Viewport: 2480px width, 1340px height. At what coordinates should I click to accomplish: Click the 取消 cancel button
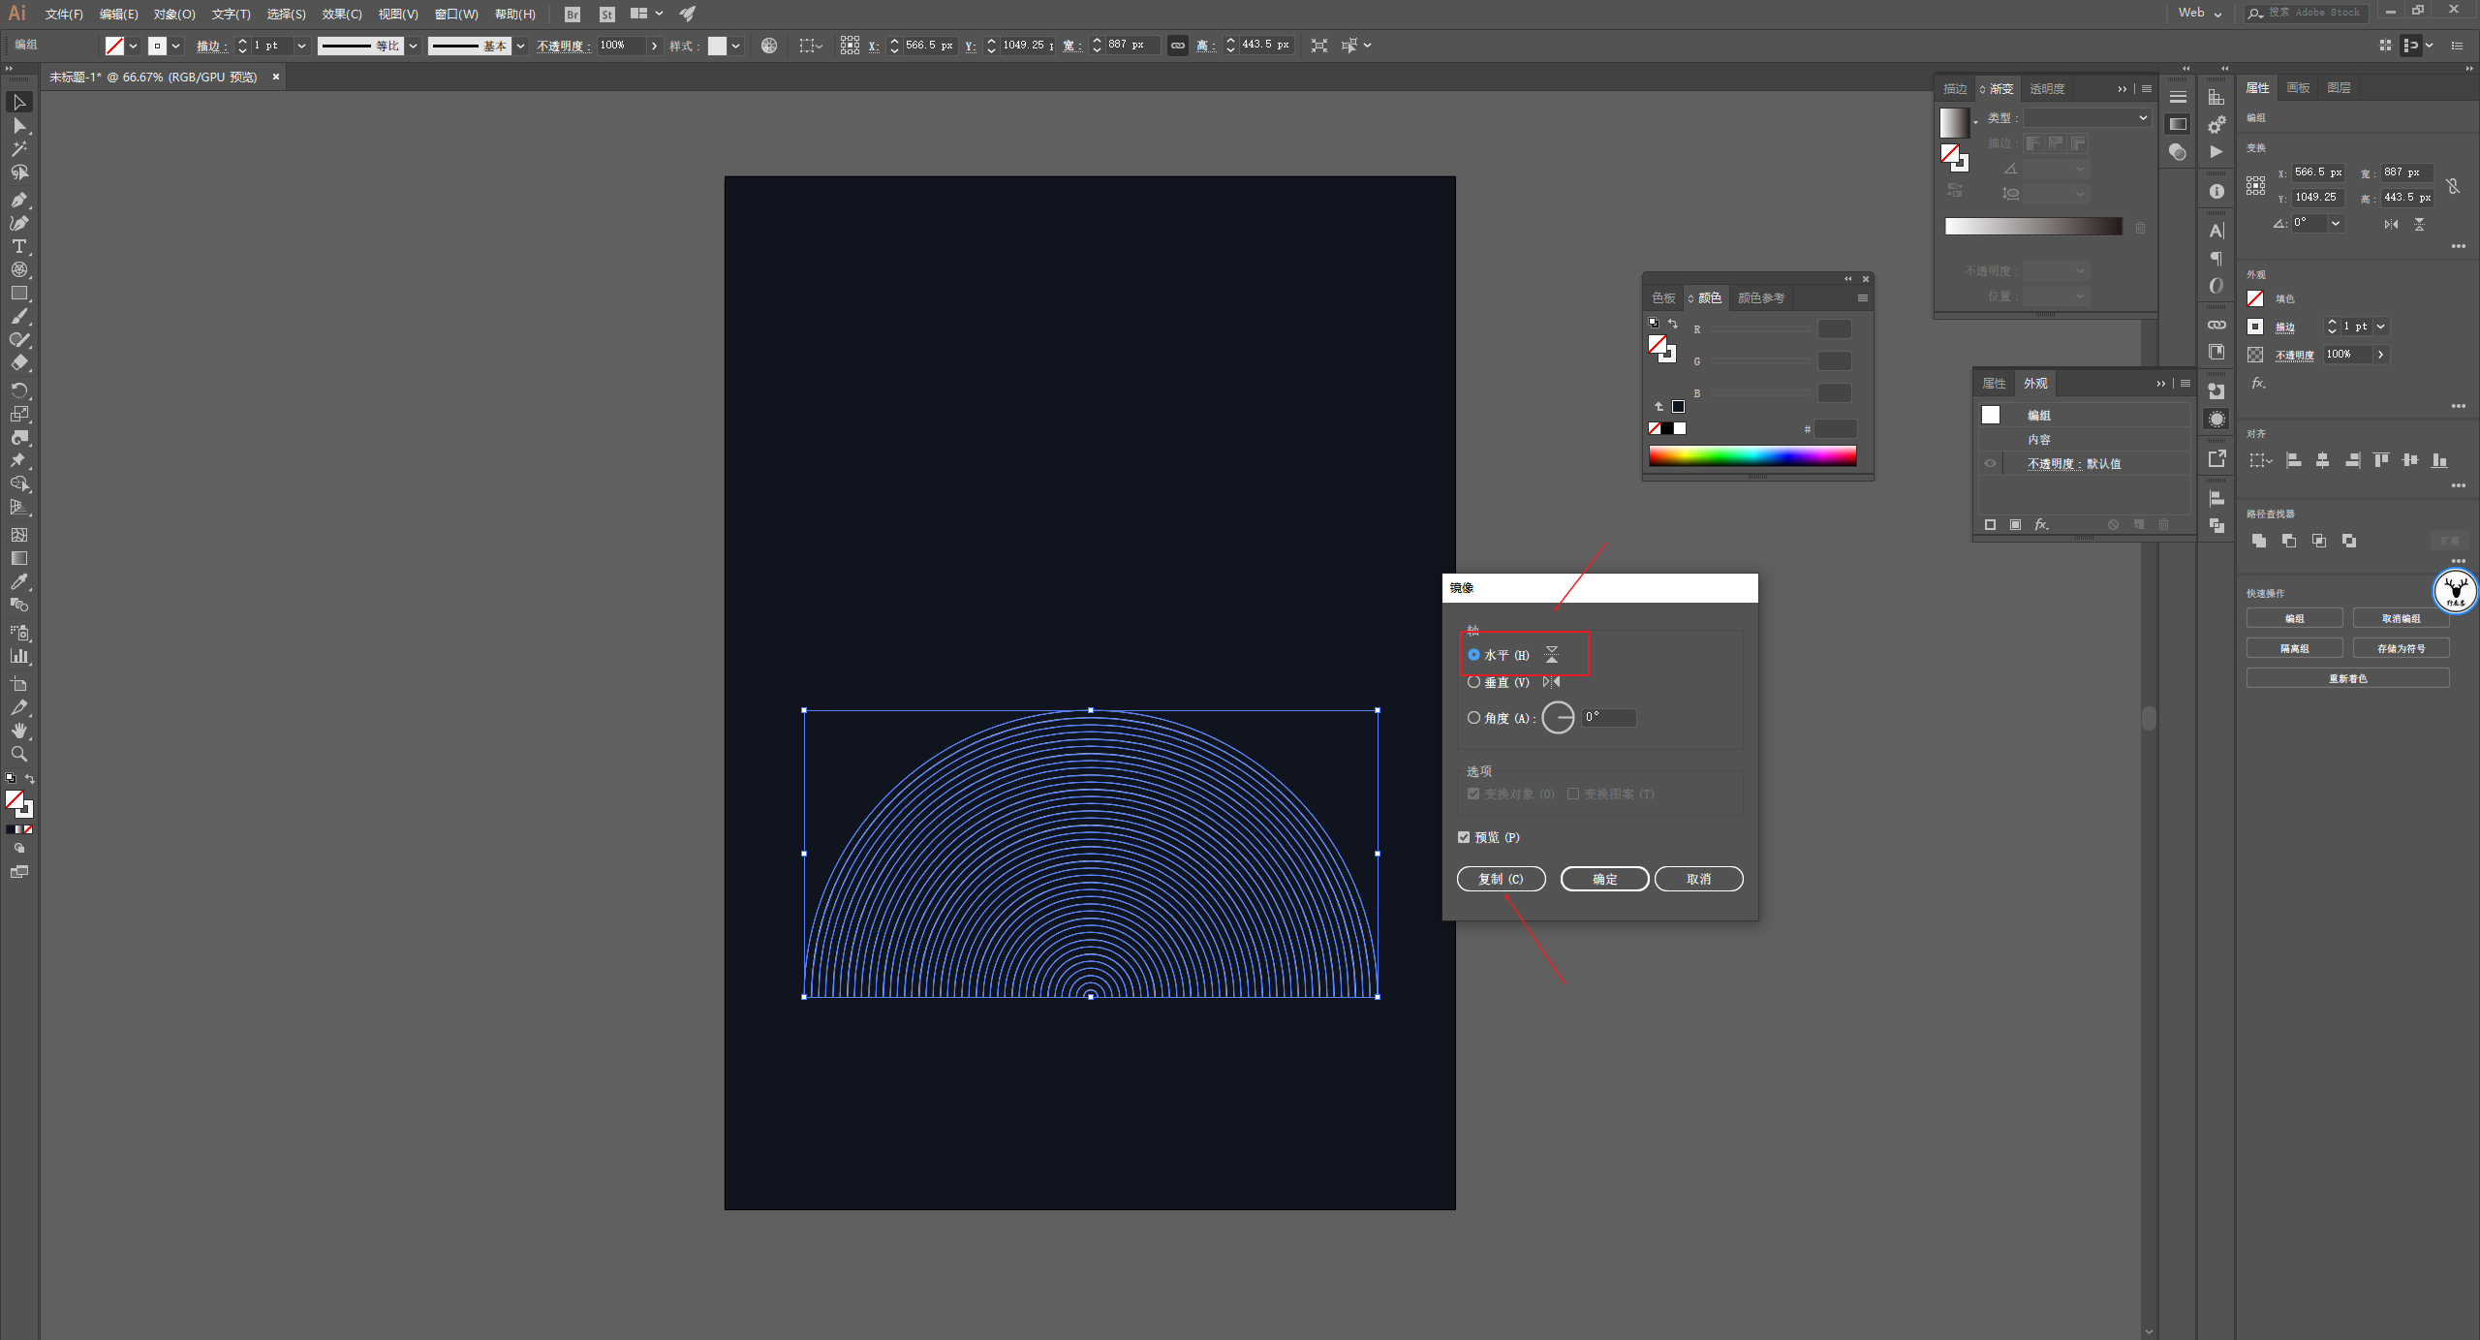[x=1698, y=878]
